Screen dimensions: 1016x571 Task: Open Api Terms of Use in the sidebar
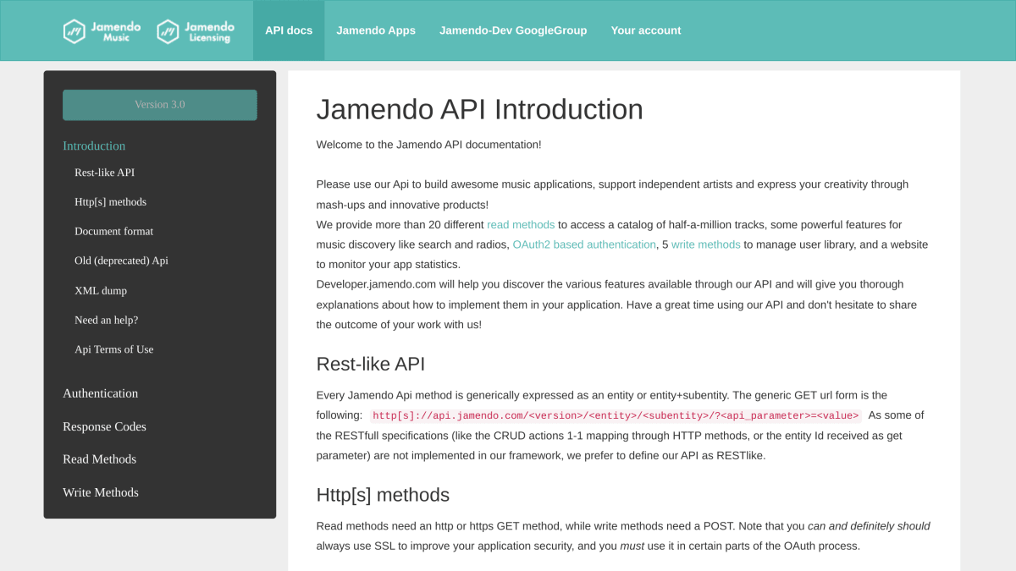113,349
